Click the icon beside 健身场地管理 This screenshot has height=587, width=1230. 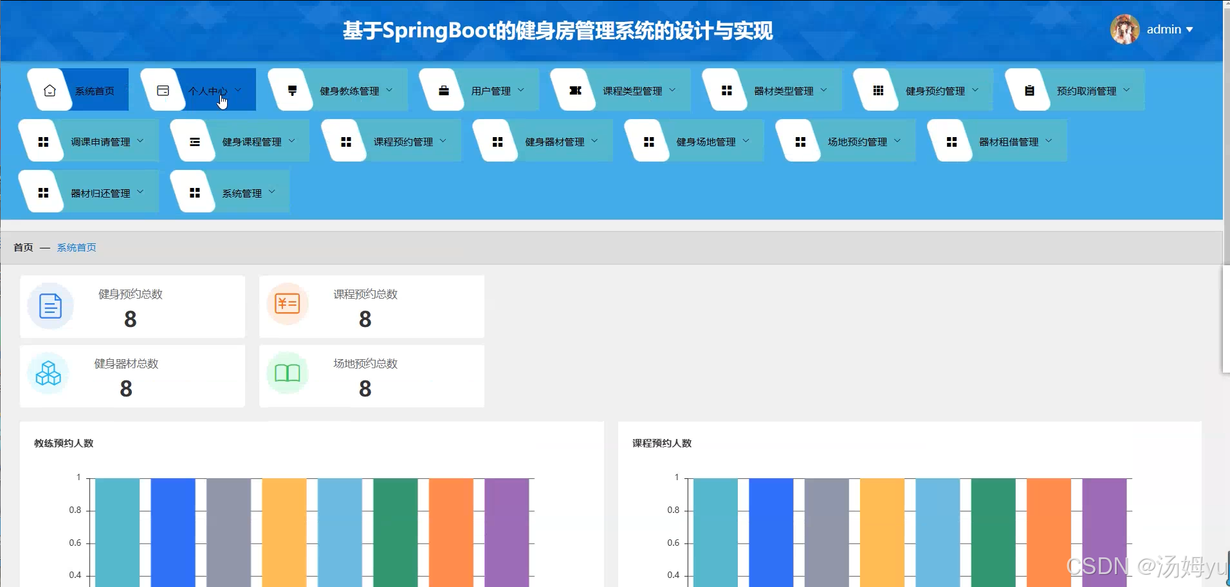pos(649,142)
